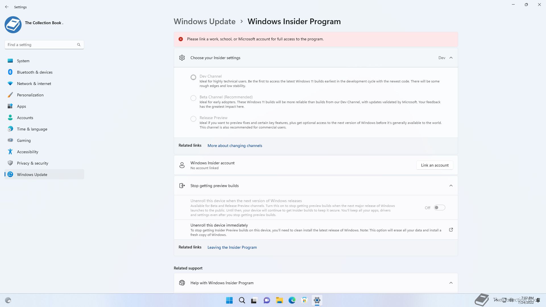Open Accessibility figure icon
Screen dimensions: 546x307
(x=10, y=152)
